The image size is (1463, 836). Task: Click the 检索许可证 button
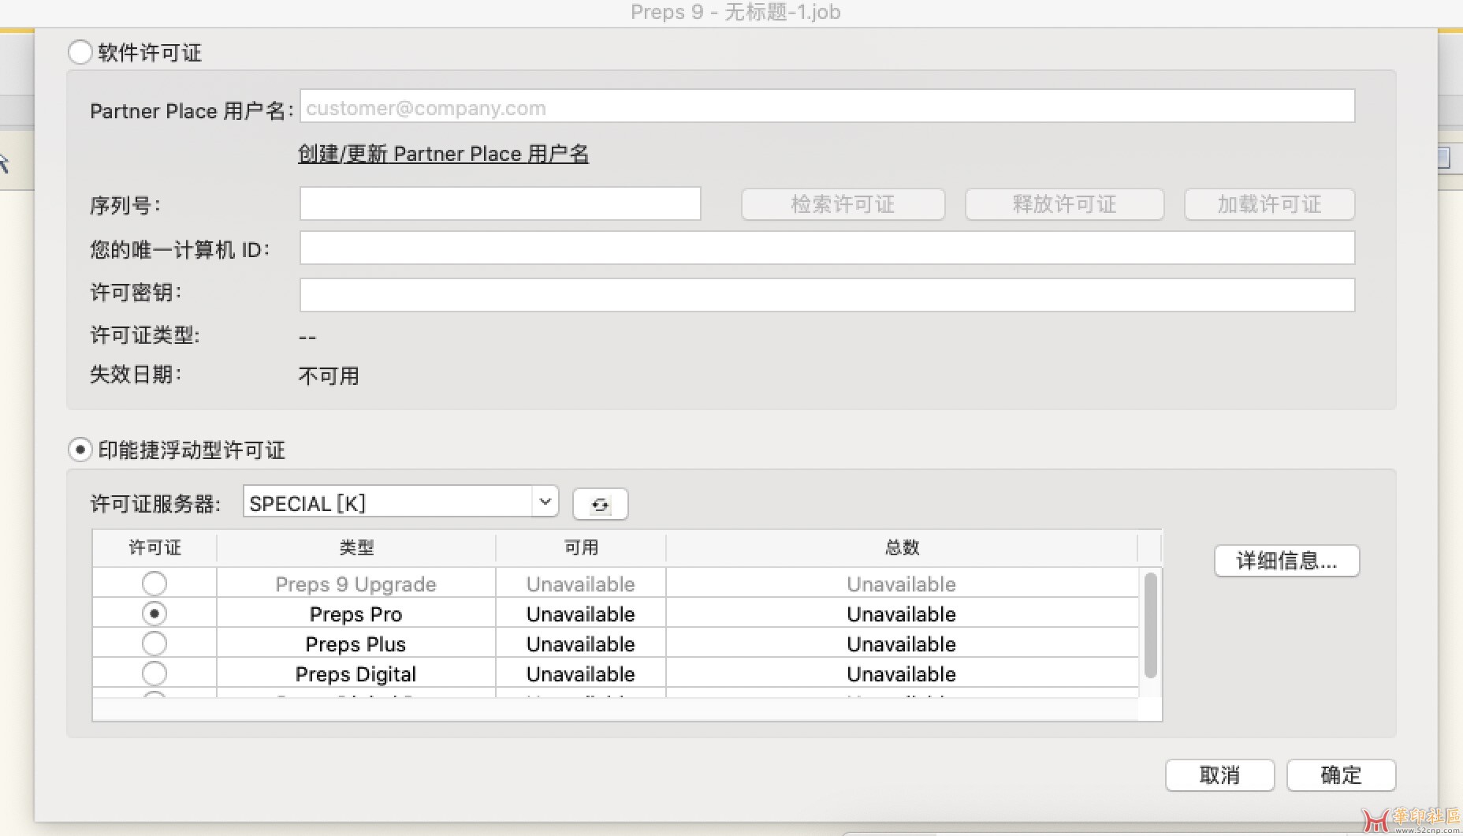click(843, 204)
